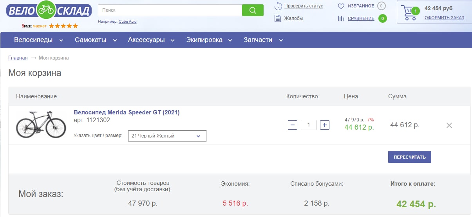472x217 pixels.
Task: Click the search input field
Action: click(x=170, y=10)
